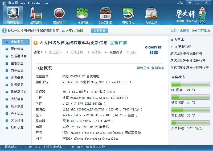Image resolution: width=213 pixels, height=151 pixels.
Task: Select the 性能测试 performance test gauge icon
Action: (x=59, y=13)
